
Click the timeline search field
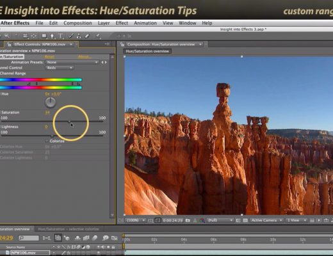point(29,238)
